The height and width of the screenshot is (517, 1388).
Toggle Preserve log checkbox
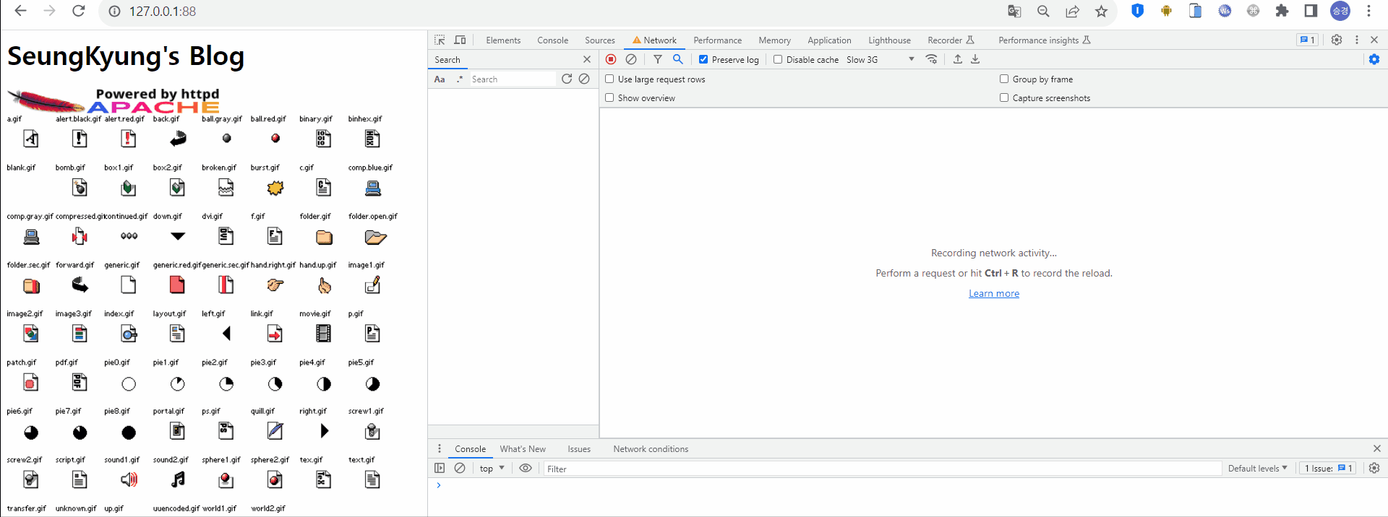(x=703, y=59)
